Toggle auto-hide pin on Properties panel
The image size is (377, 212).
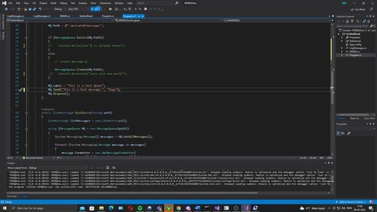(x=371, y=124)
